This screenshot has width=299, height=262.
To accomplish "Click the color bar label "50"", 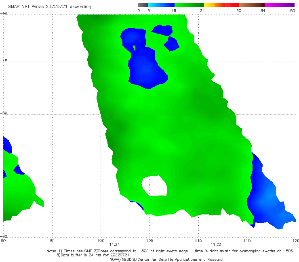I will 239,11.
